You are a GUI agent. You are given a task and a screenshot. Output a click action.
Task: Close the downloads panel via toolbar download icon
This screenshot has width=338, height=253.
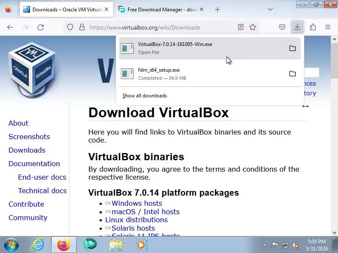point(297,27)
